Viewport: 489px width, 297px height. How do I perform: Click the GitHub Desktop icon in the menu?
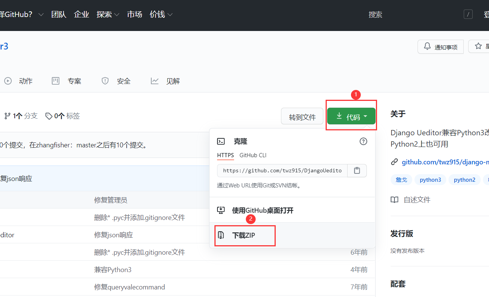coord(220,210)
